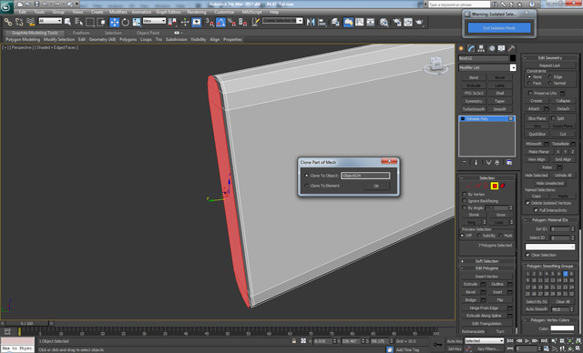Toggle Delete Isolated Vertices checkbox
The image size is (583, 353).
(527, 203)
